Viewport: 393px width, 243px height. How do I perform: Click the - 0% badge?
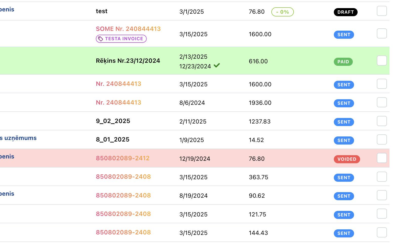coord(282,12)
